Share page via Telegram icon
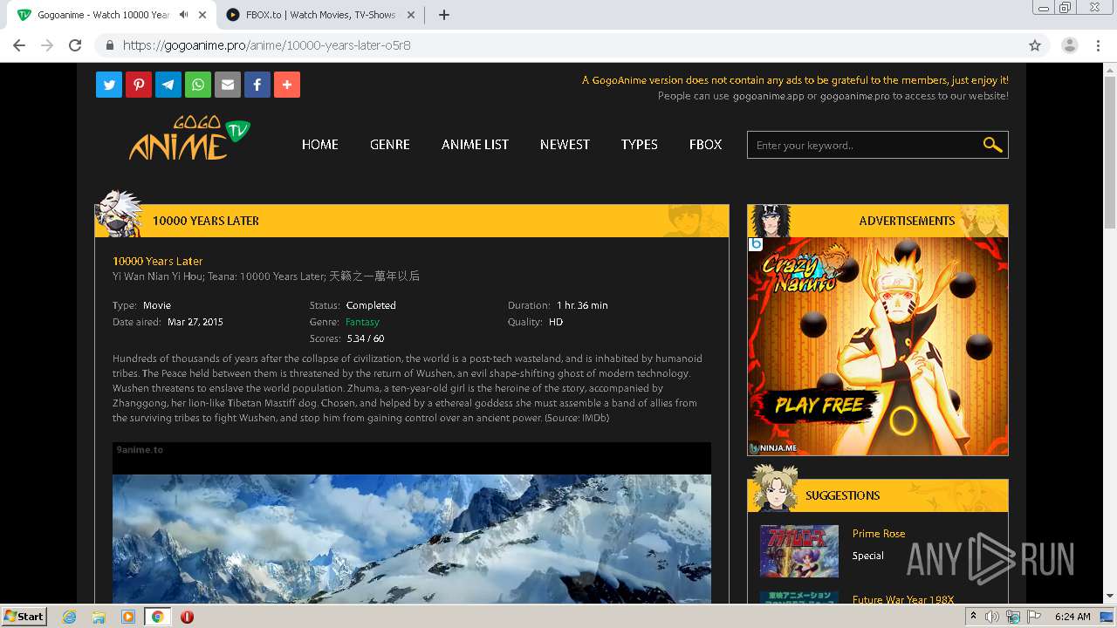Screen dimensions: 1117x628 click(168, 85)
